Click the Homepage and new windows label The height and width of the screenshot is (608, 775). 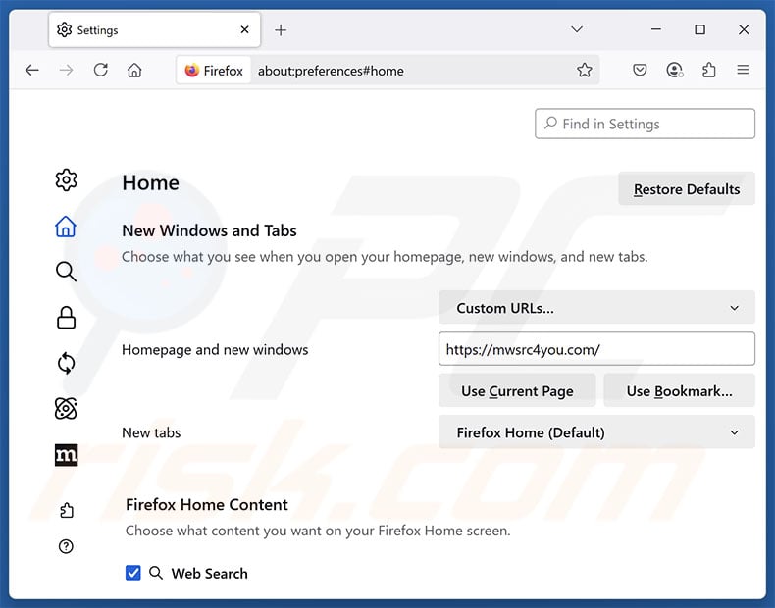pyautogui.click(x=215, y=350)
